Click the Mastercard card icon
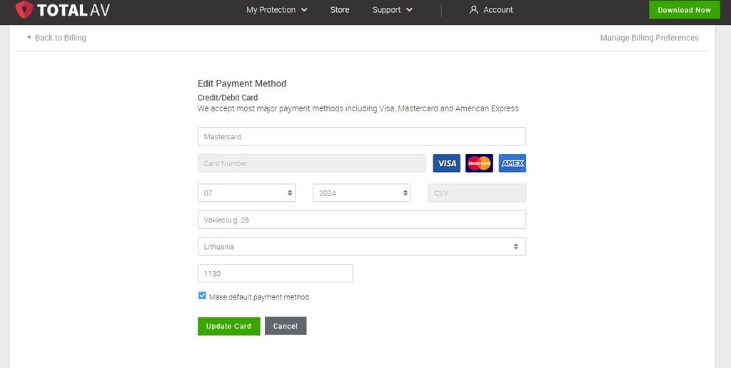 (x=479, y=163)
